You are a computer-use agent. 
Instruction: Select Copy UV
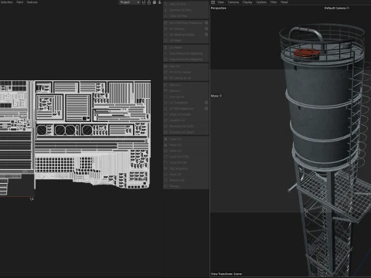[x=185, y=139]
